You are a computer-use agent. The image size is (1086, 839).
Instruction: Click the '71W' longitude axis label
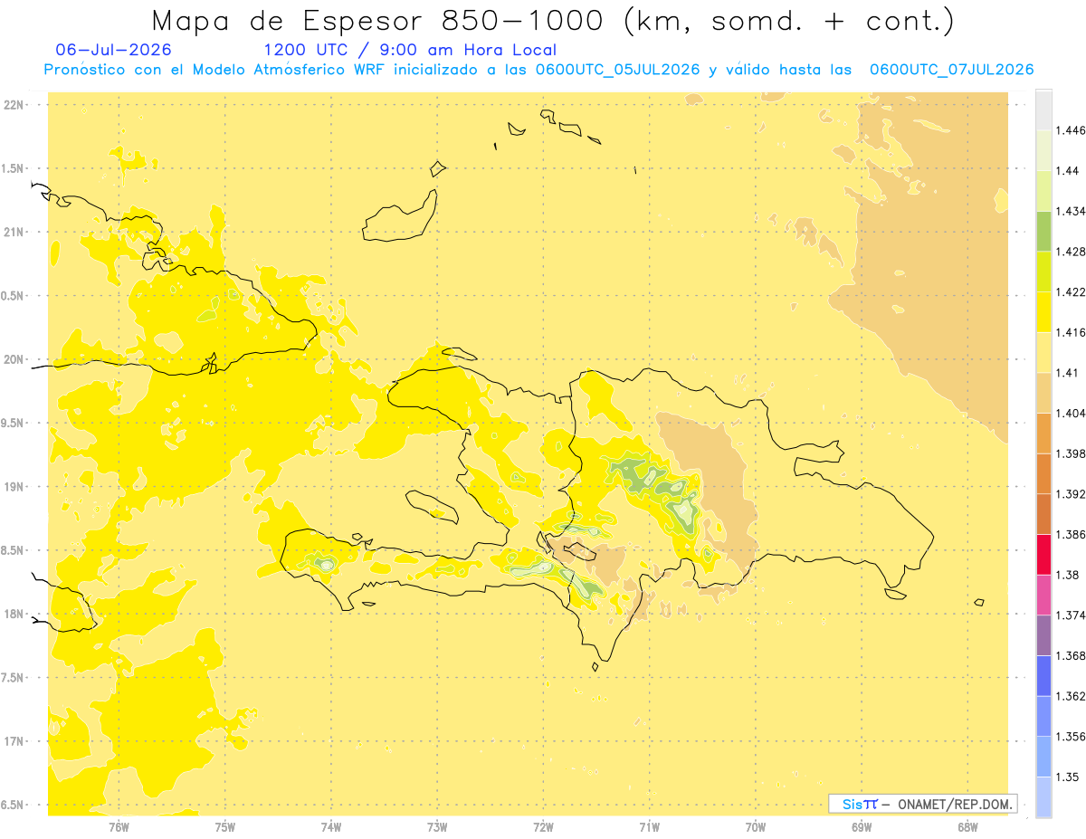[x=649, y=826]
